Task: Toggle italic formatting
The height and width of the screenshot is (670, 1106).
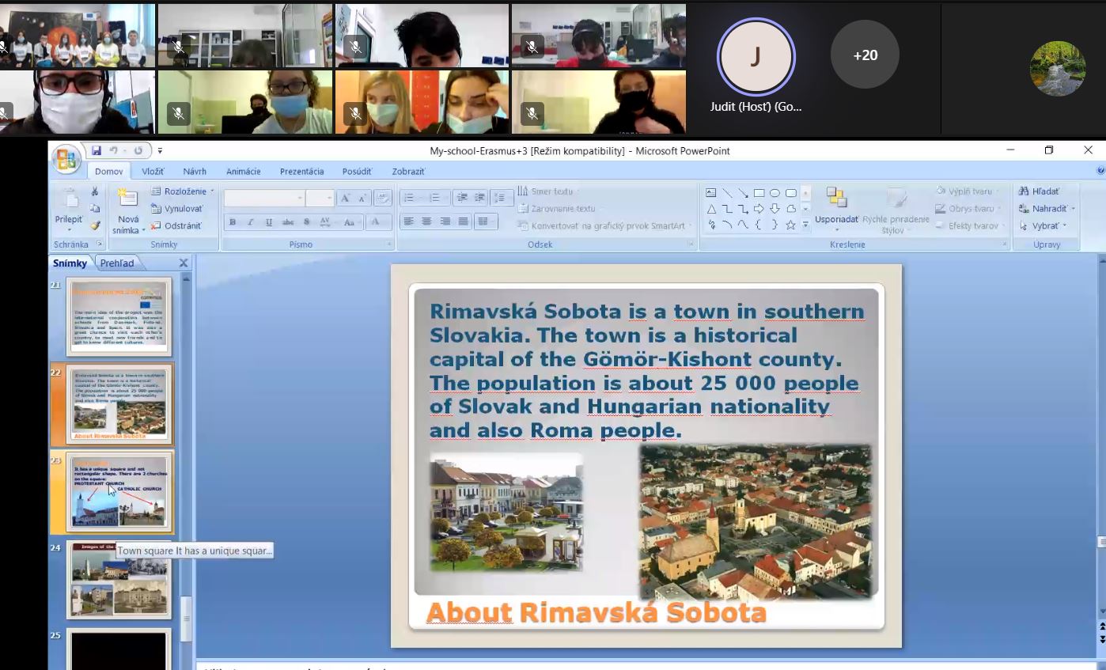Action: coord(251,222)
